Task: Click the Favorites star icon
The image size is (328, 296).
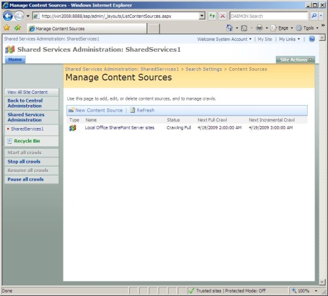Action: click(x=7, y=28)
